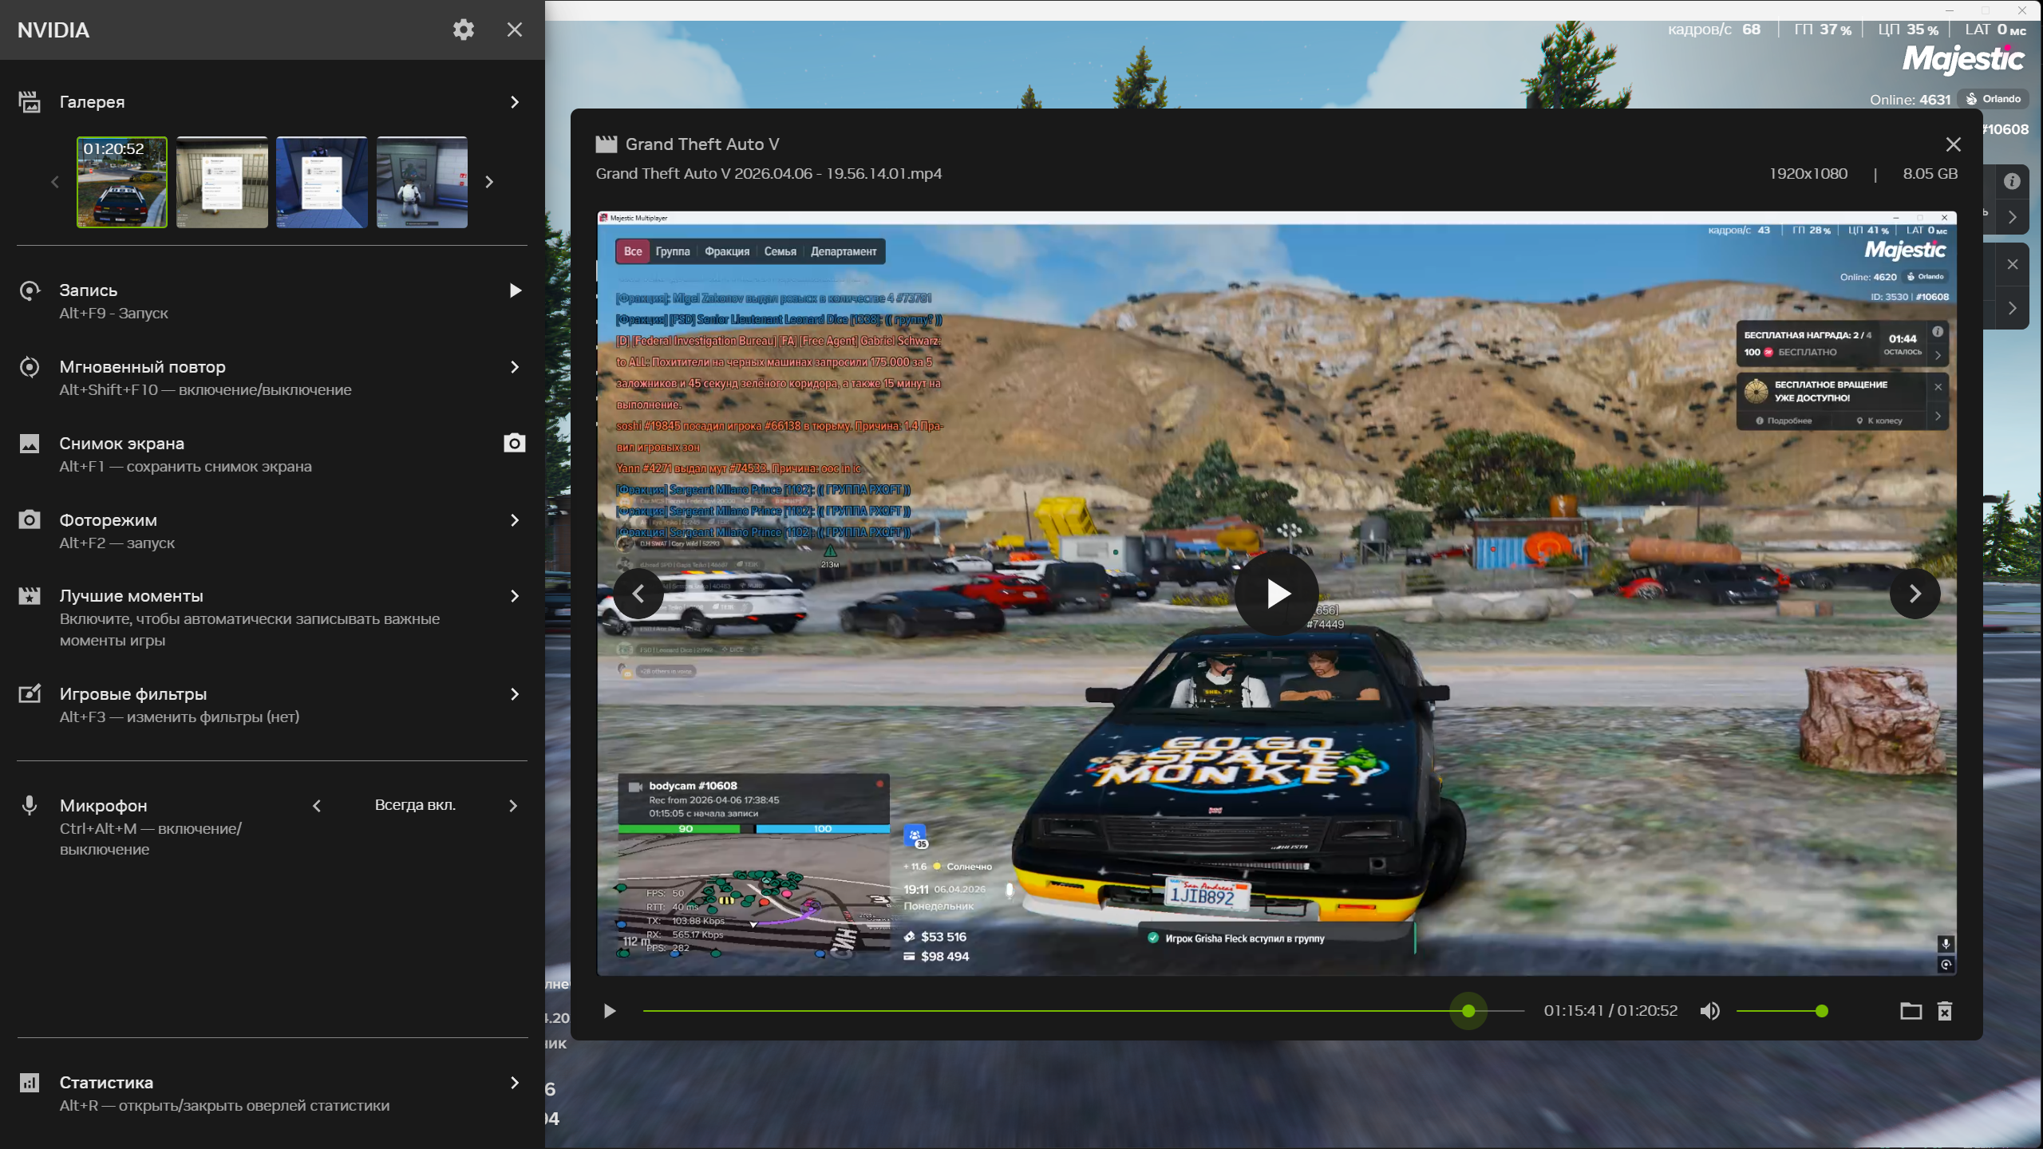Image resolution: width=2043 pixels, height=1149 pixels.
Task: Show next gallery thumbnails
Action: point(489,182)
